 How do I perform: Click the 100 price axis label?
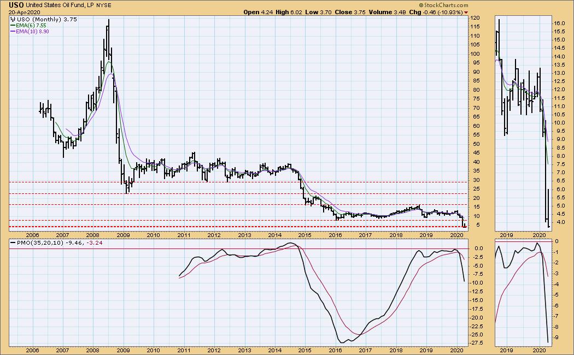point(475,54)
